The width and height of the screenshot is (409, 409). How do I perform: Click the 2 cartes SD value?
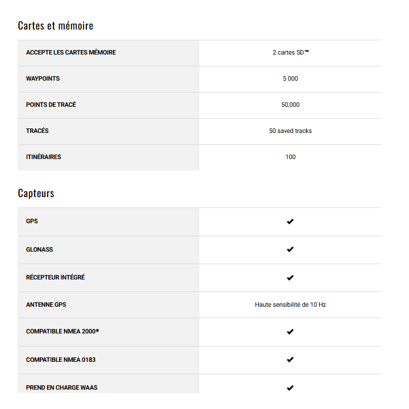point(290,53)
